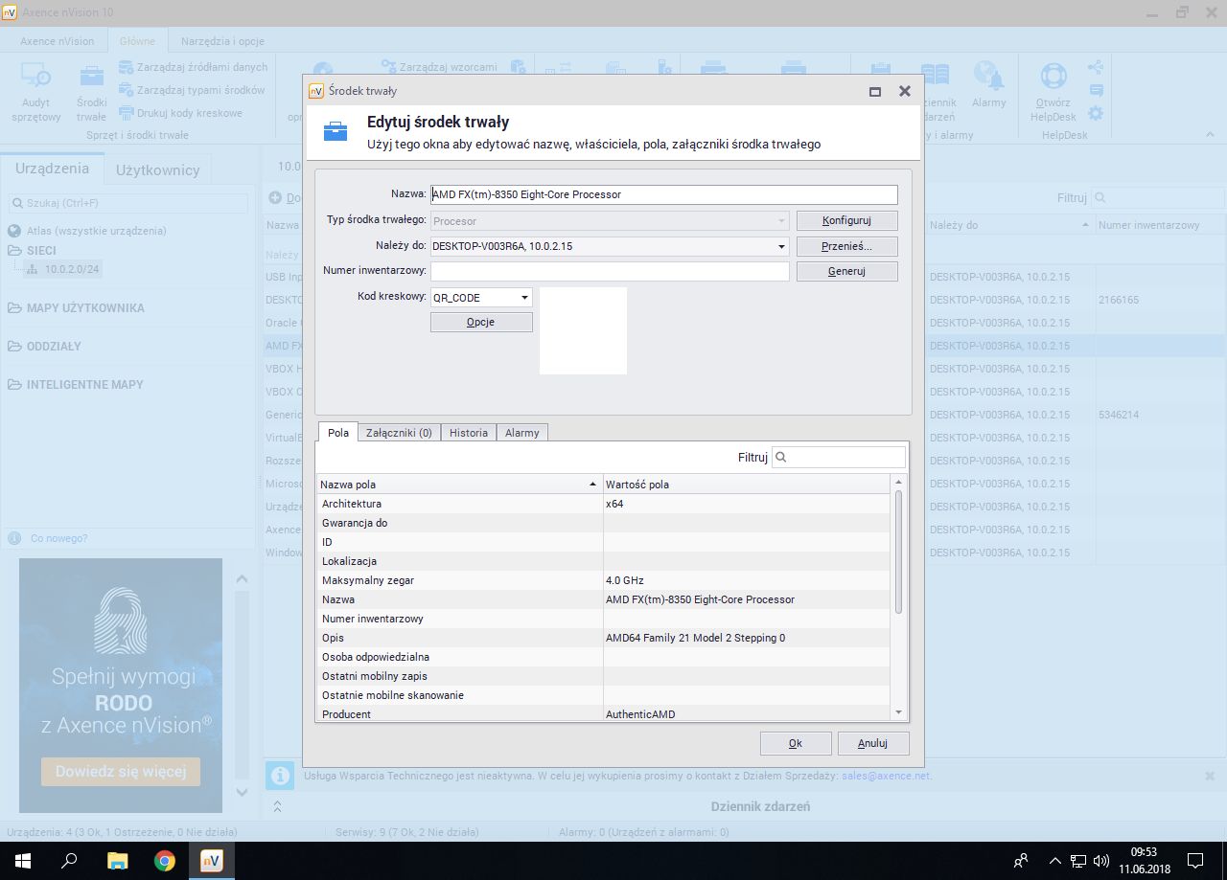This screenshot has width=1227, height=880.
Task: Click the Generuj button
Action: pyautogui.click(x=846, y=271)
